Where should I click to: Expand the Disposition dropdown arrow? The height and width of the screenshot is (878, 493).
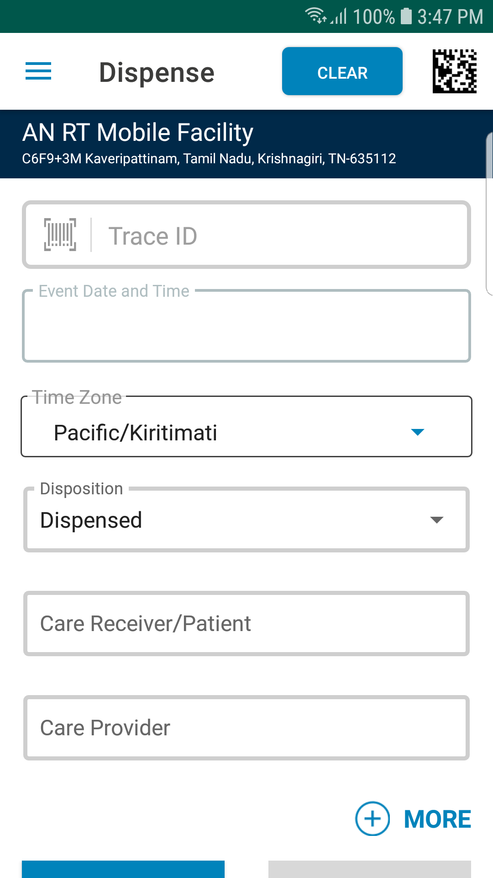click(x=437, y=520)
